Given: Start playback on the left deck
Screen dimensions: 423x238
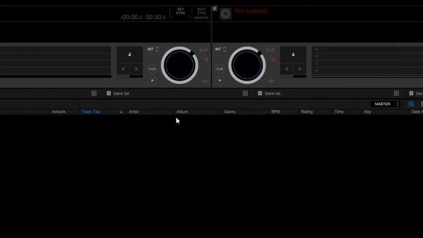Looking at the screenshot, I should tap(153, 81).
